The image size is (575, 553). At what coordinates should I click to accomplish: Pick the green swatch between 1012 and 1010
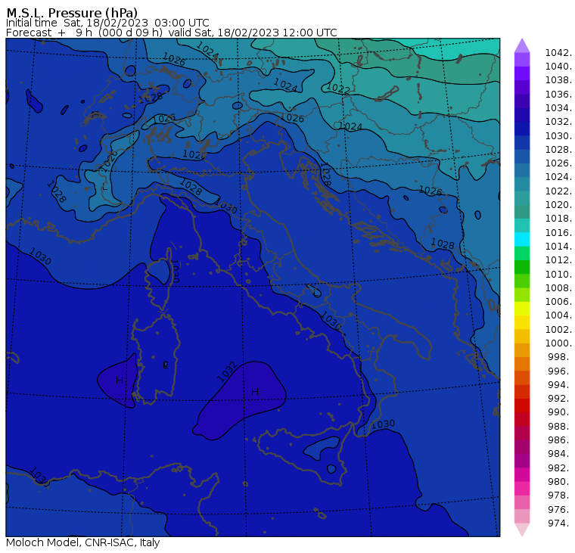(522, 267)
